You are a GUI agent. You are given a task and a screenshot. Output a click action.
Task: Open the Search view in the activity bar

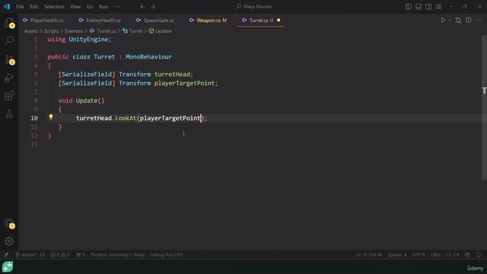tap(9, 40)
